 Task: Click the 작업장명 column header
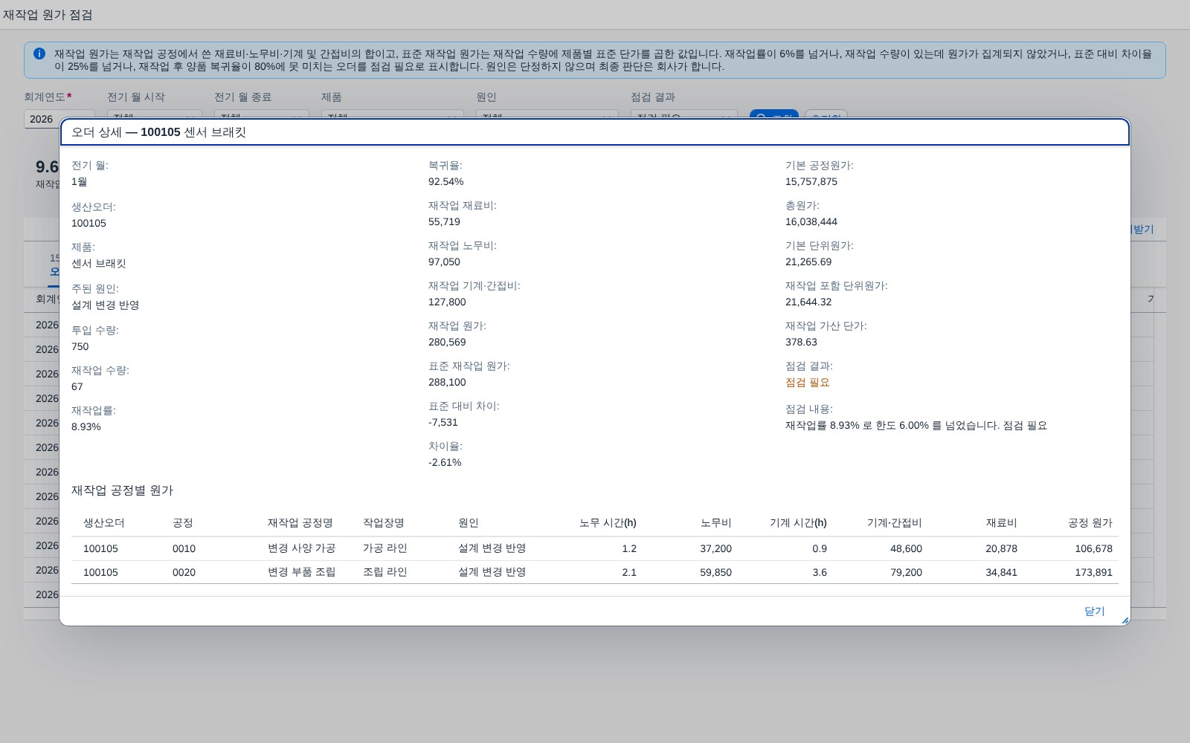[x=383, y=522]
